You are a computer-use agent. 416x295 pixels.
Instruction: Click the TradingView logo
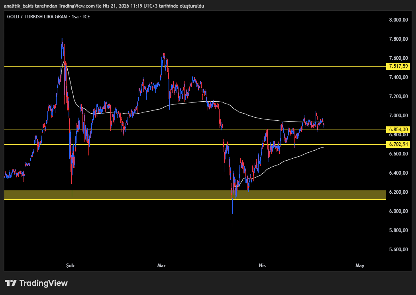(36, 283)
